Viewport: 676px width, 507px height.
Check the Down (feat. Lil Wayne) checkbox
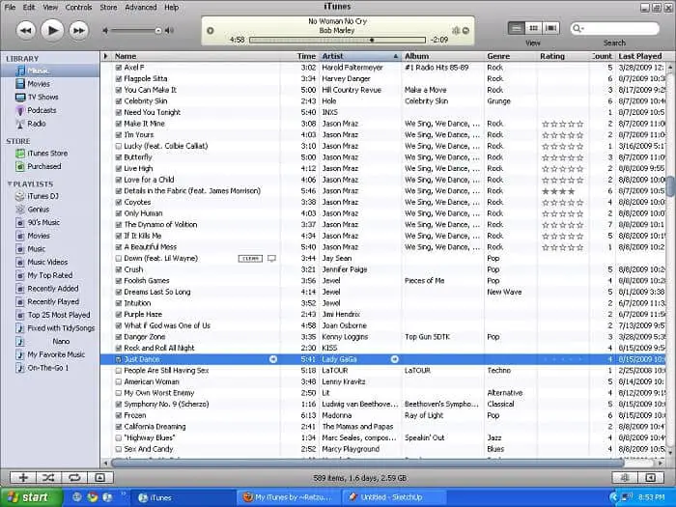click(x=119, y=258)
